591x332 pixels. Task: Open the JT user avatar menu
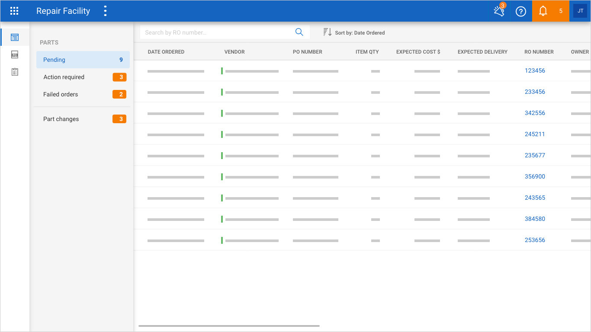coord(580,11)
